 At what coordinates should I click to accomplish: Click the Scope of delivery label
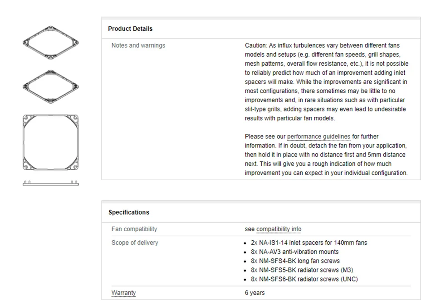point(135,243)
